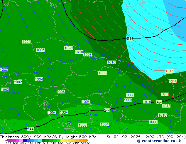The height and width of the screenshot is (144, 186).
Task: Click the legend value 474
Action: pyautogui.click(x=9, y=143)
